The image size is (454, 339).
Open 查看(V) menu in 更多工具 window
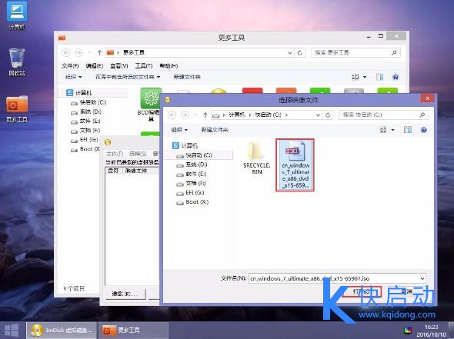click(119, 66)
